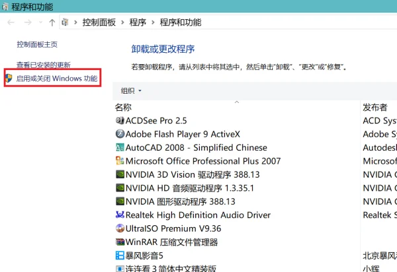
Task: Select the Adobe Flash Player 9 ActiveX entry
Action: pos(183,134)
